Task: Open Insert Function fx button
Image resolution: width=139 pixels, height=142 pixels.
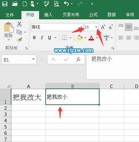Action: [x=78, y=59]
